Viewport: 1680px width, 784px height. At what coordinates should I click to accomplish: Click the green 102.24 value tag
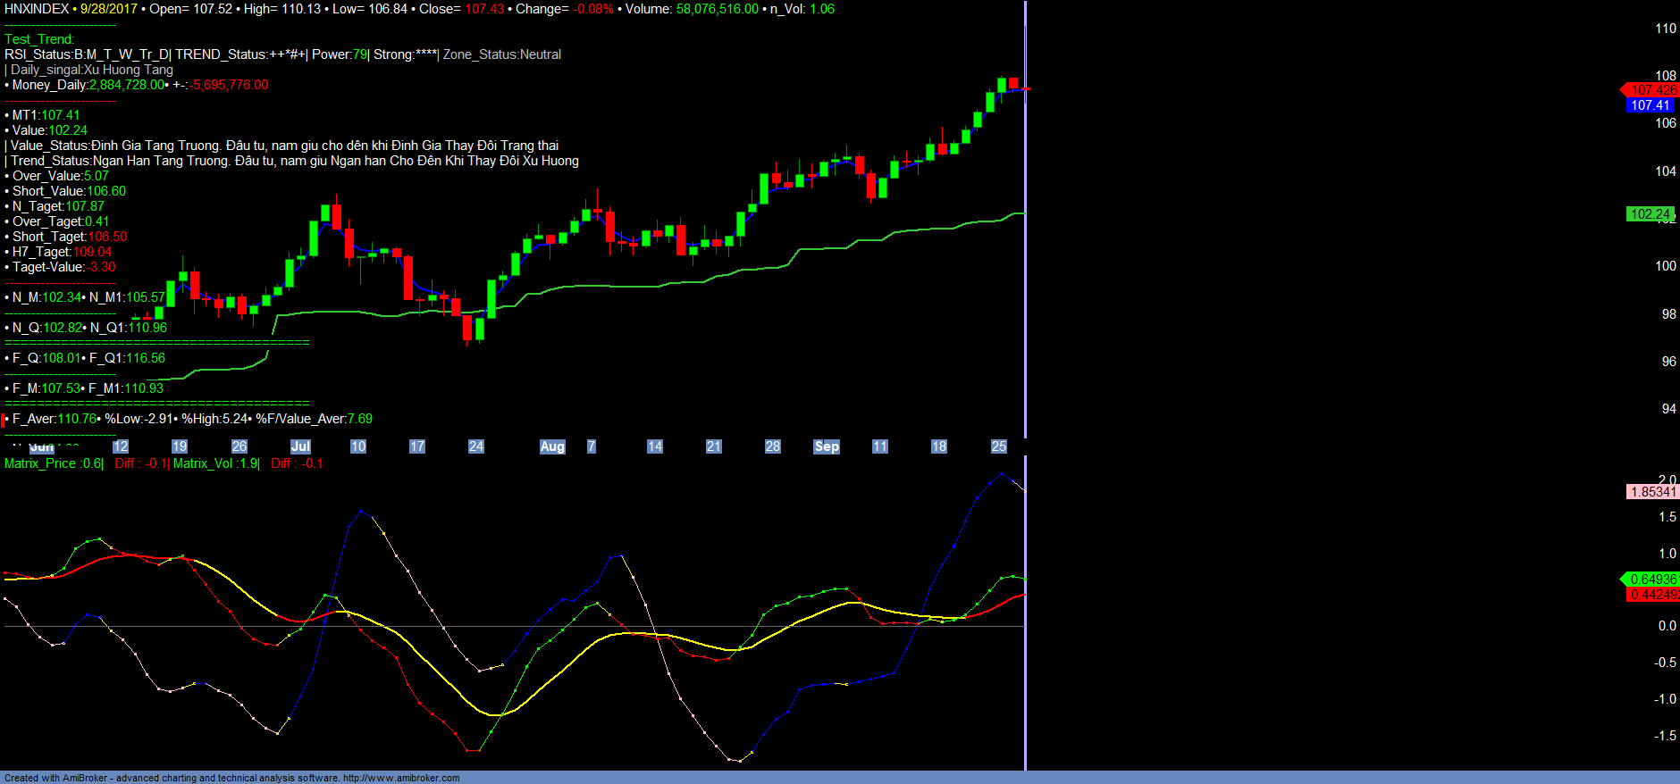(x=1650, y=214)
